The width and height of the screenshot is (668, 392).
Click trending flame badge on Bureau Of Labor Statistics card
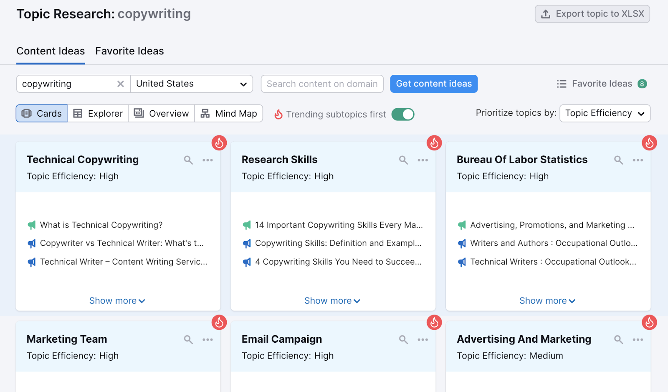click(650, 143)
